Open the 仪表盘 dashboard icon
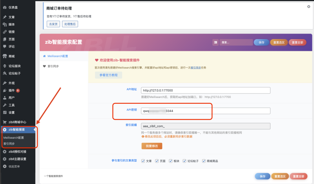Screen dimensions: 314x184 coord(5,7)
